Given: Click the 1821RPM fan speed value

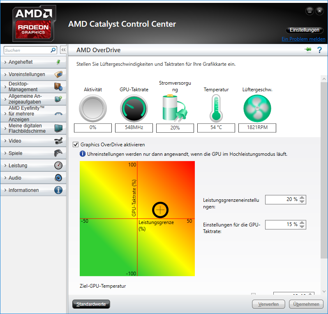Looking at the screenshot, I should coord(257,127).
